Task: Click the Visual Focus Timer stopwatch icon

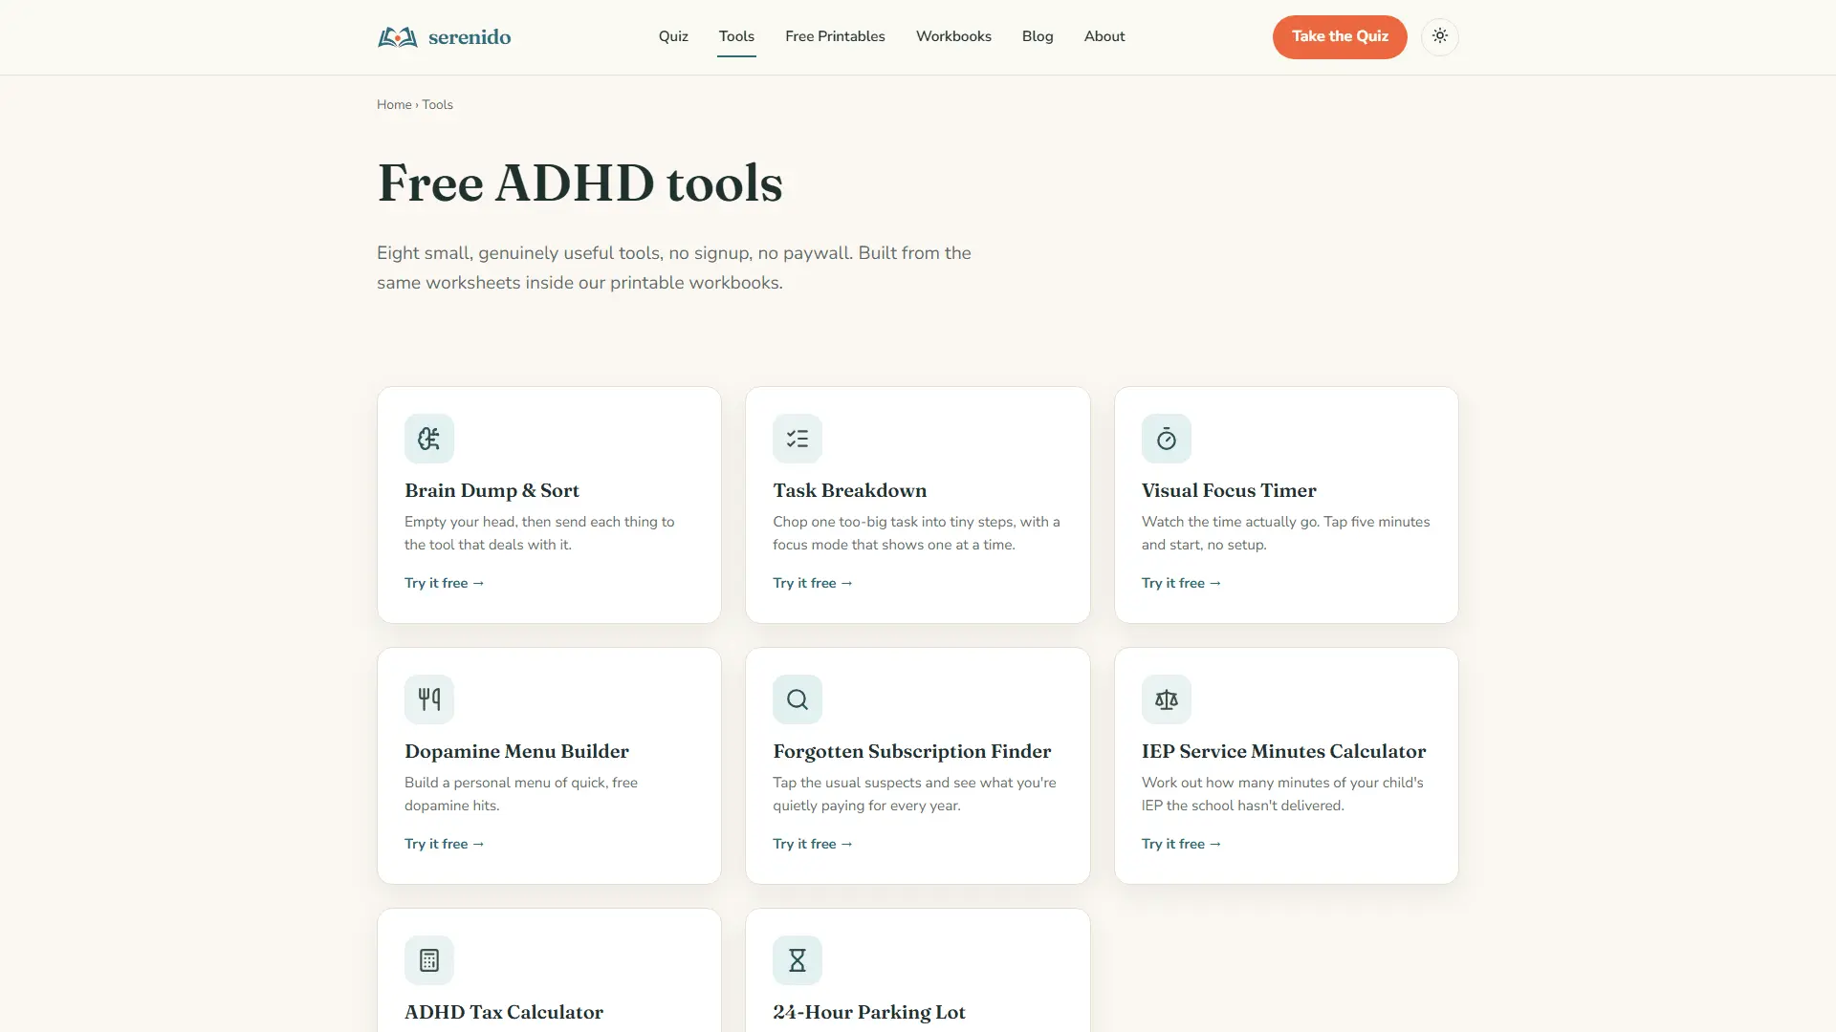Action: point(1166,439)
